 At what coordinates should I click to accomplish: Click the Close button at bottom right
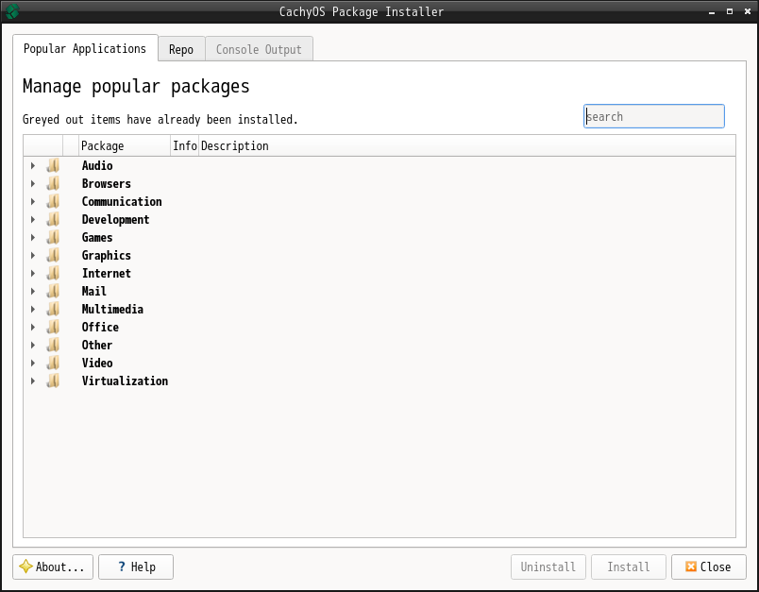coord(708,567)
